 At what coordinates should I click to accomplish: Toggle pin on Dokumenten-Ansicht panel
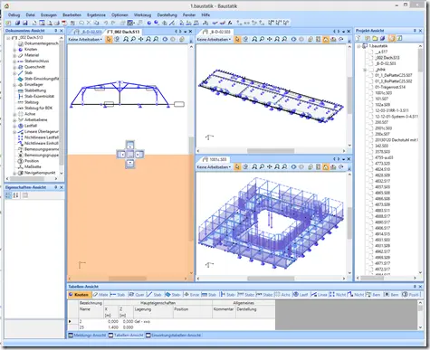[56, 31]
